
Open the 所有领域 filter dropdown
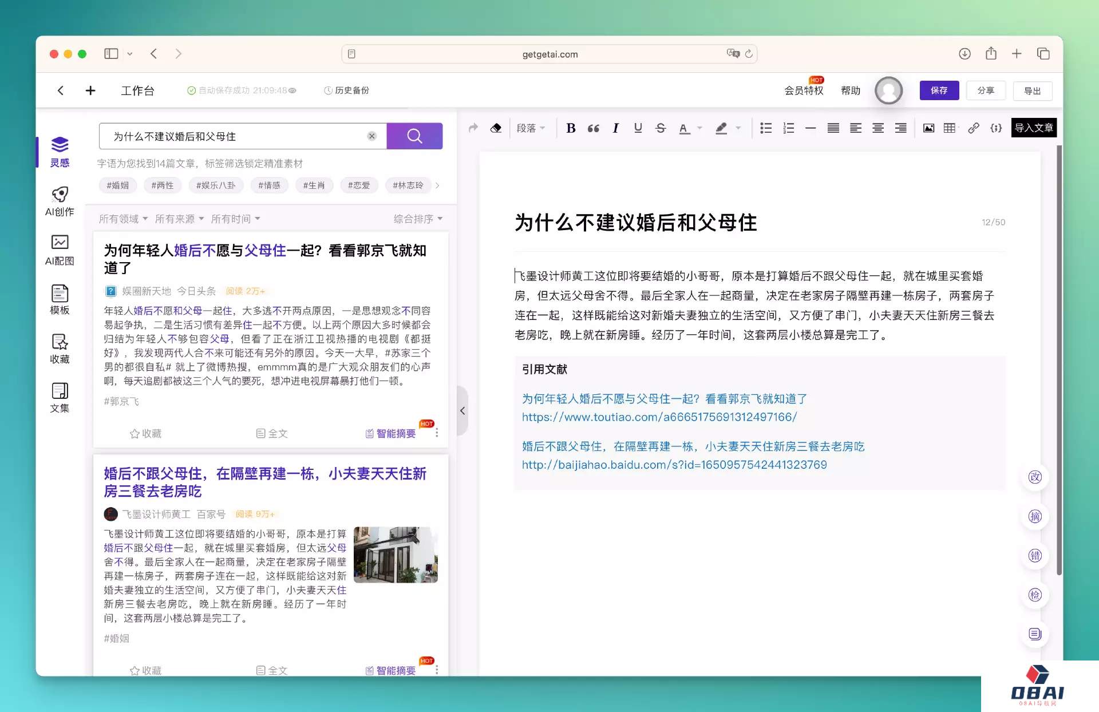pos(123,219)
